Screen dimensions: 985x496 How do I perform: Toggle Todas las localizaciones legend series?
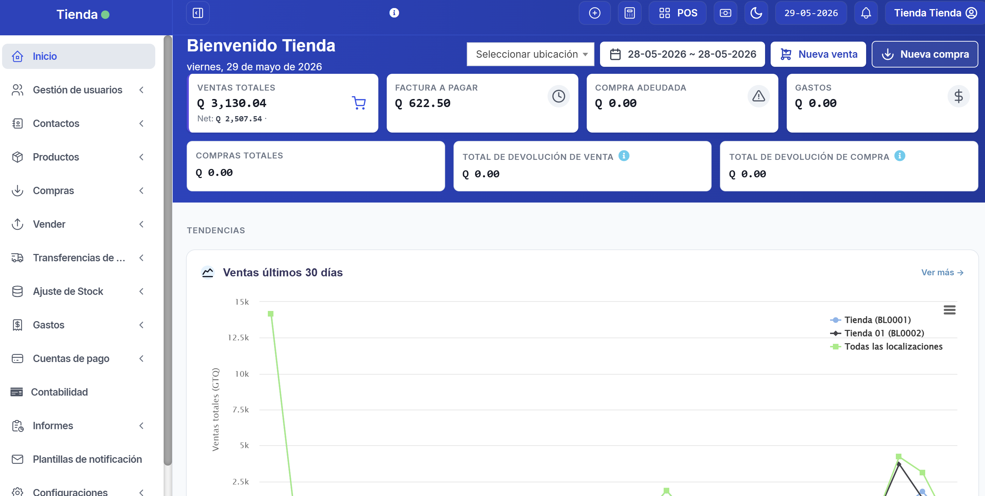[x=886, y=347]
